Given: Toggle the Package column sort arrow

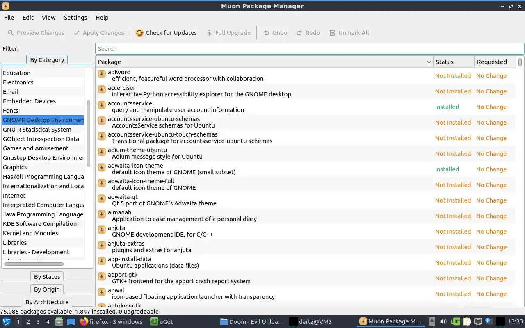Looking at the screenshot, I should pyautogui.click(x=429, y=62).
